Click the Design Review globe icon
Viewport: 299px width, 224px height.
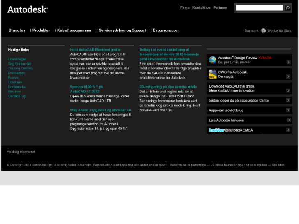(x=212, y=60)
